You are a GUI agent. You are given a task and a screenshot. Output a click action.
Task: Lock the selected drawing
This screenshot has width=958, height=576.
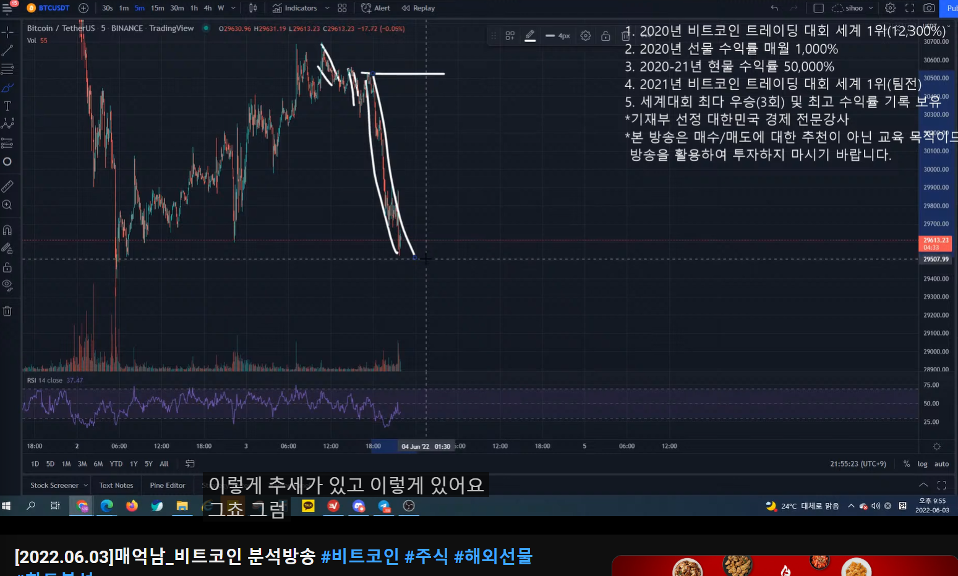[x=605, y=36]
